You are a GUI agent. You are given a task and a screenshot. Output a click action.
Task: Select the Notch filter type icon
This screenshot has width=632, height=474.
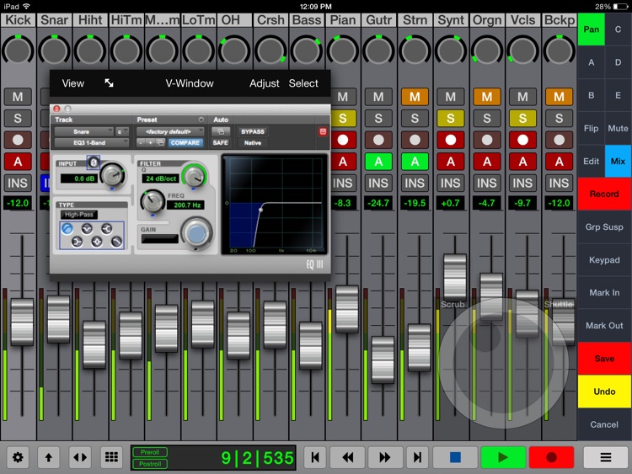[87, 229]
